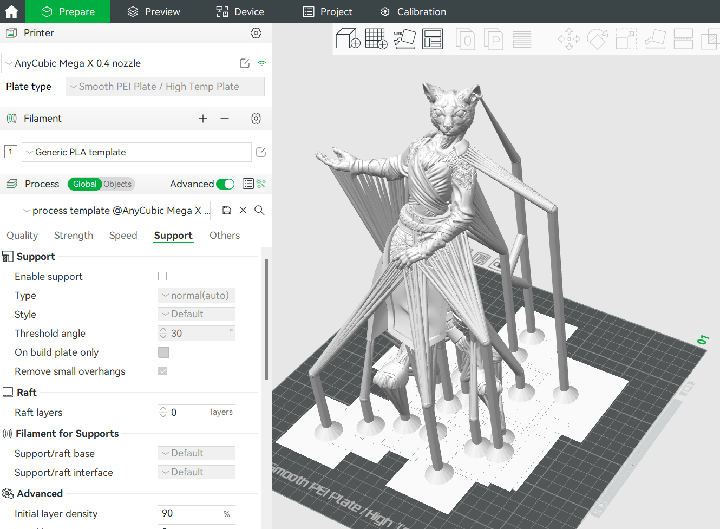This screenshot has height=529, width=720.
Task: Open the Prepare tab
Action: (68, 11)
